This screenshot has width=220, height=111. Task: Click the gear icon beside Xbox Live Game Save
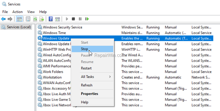(40, 99)
